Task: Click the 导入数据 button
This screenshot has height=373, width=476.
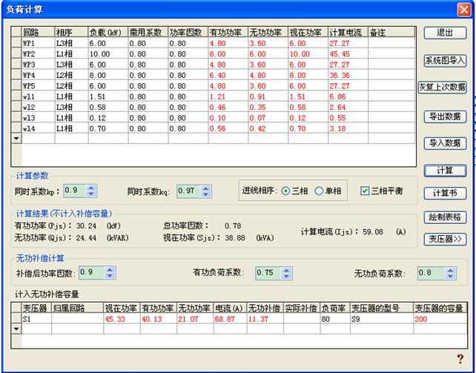Action: tap(445, 143)
